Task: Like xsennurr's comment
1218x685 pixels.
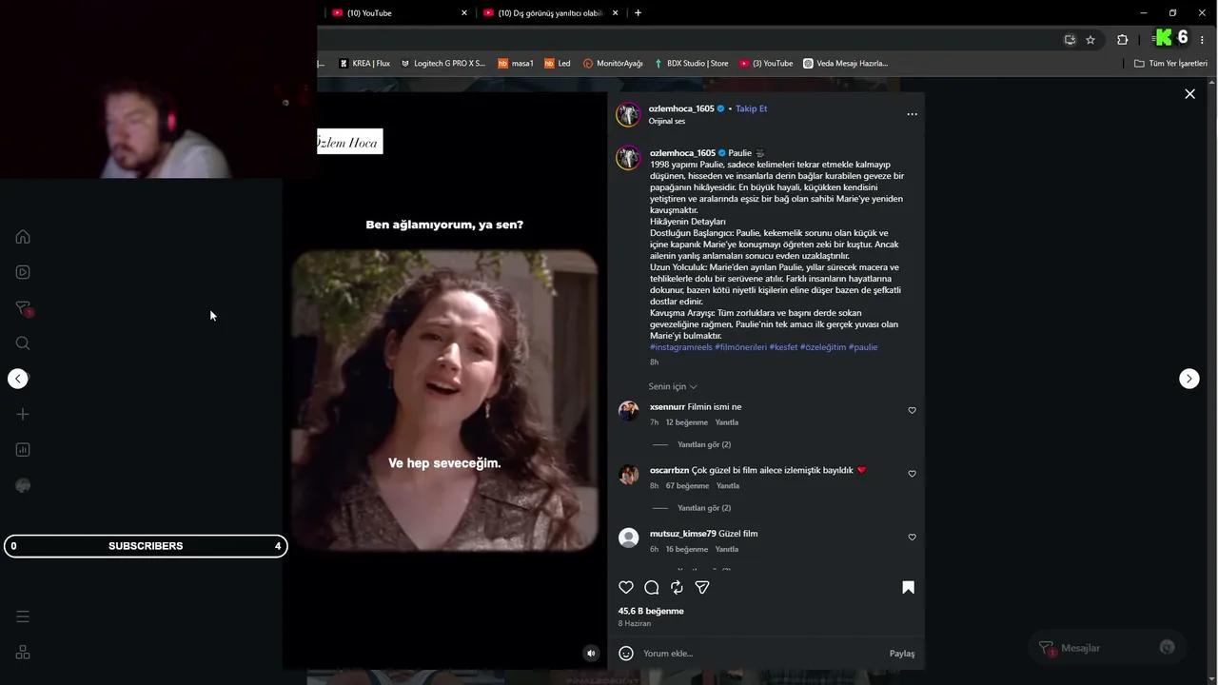Action: 912,410
